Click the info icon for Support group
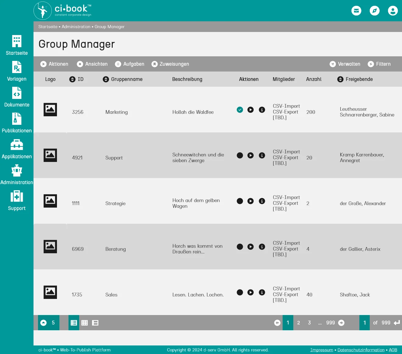This screenshot has width=402, height=354. pos(262,155)
